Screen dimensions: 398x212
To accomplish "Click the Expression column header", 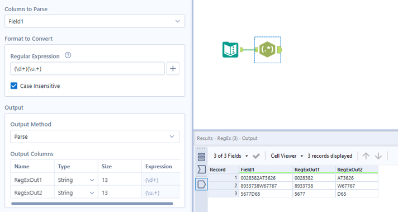I will tap(161, 167).
